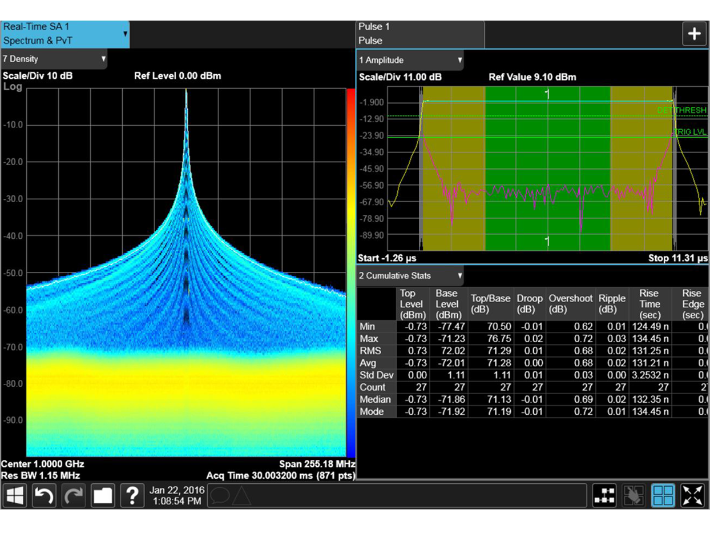The width and height of the screenshot is (710, 533).
Task: Click the Scale/Div 11.00 dB setting
Action: pos(400,77)
